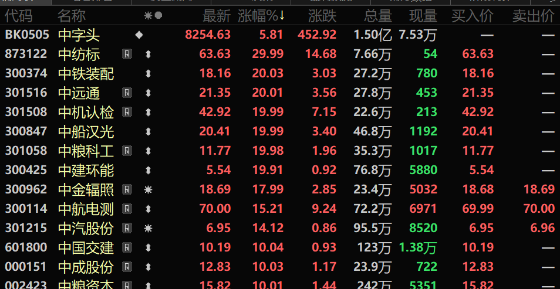Click the 18.68 buy price cell
The height and width of the screenshot is (289, 560).
478,189
